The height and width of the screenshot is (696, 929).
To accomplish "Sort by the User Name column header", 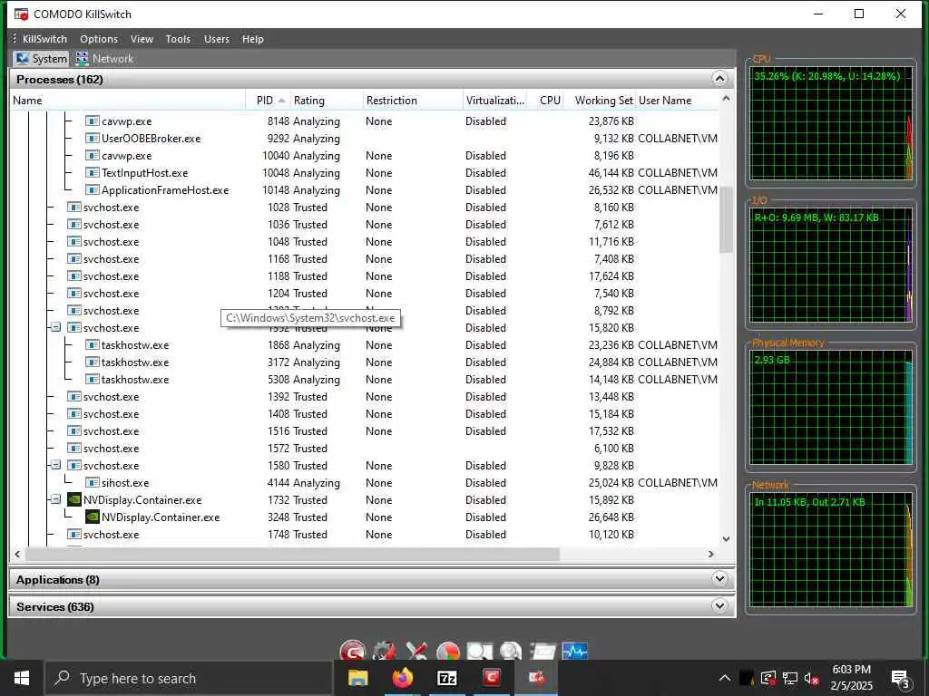I will tap(677, 100).
